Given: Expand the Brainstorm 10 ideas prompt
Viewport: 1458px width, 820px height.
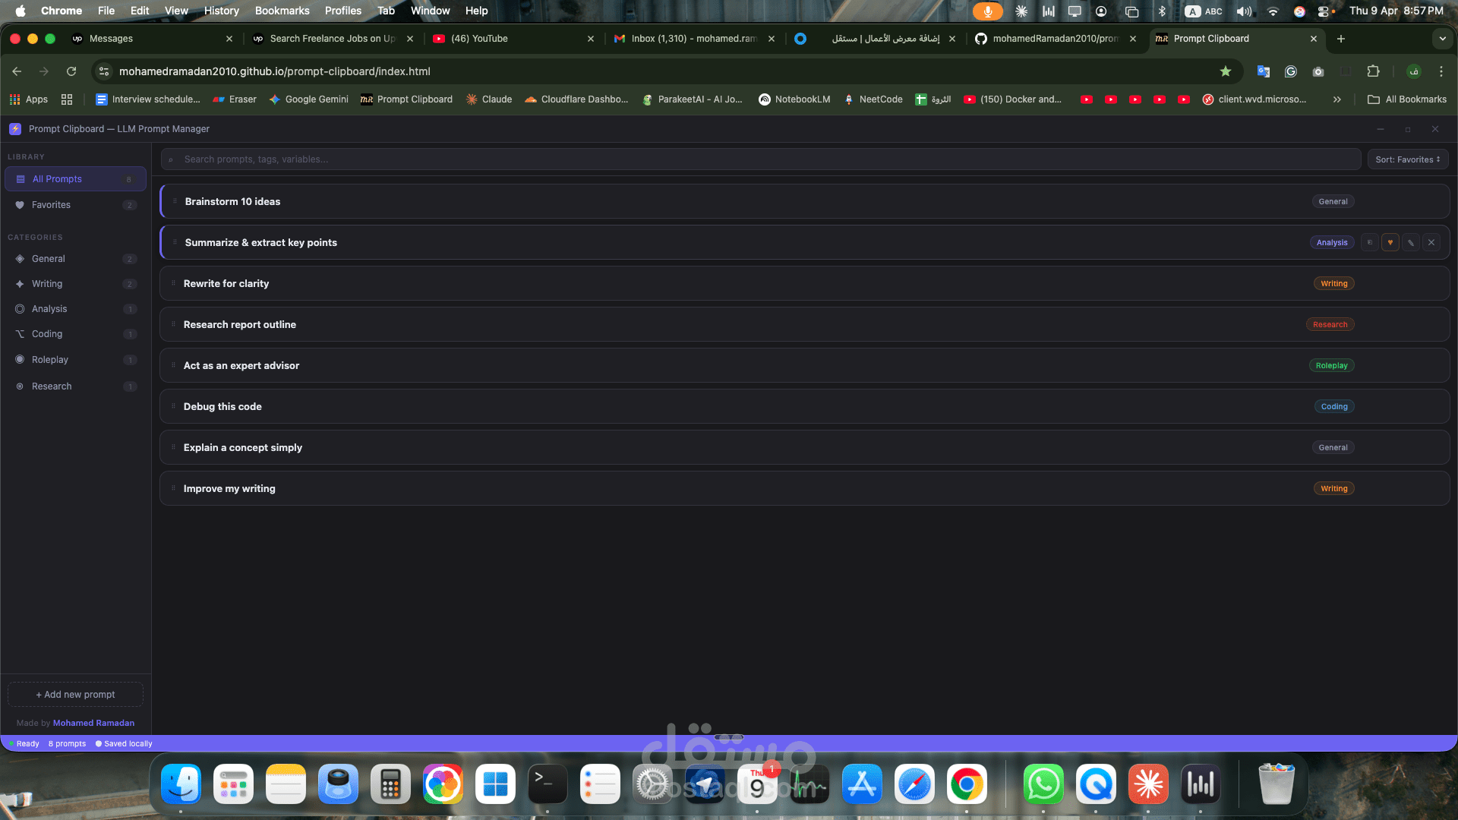Looking at the screenshot, I should tap(232, 202).
